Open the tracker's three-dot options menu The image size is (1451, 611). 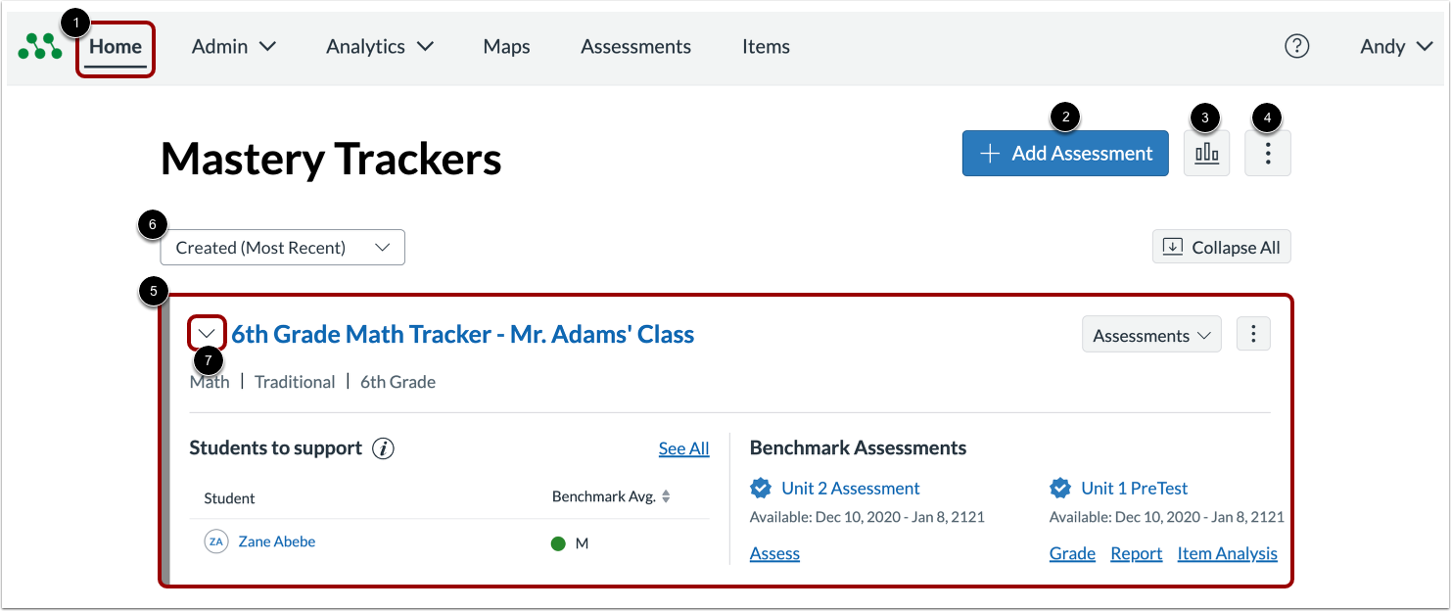coord(1254,334)
